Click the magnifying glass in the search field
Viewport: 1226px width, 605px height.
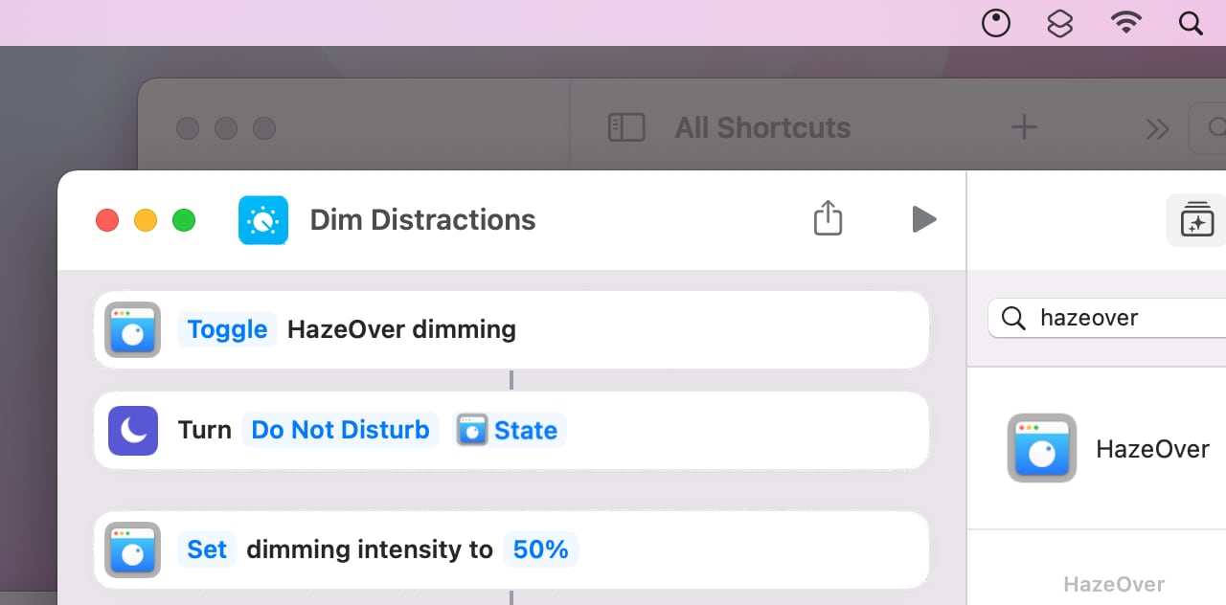1013,318
